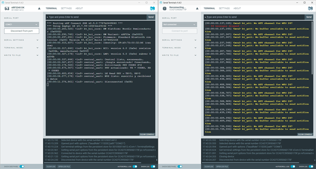Image resolution: width=316 pixels, height=169 pixels.
Task: Toggle Show Log switch in right window
Action: click(311, 166)
